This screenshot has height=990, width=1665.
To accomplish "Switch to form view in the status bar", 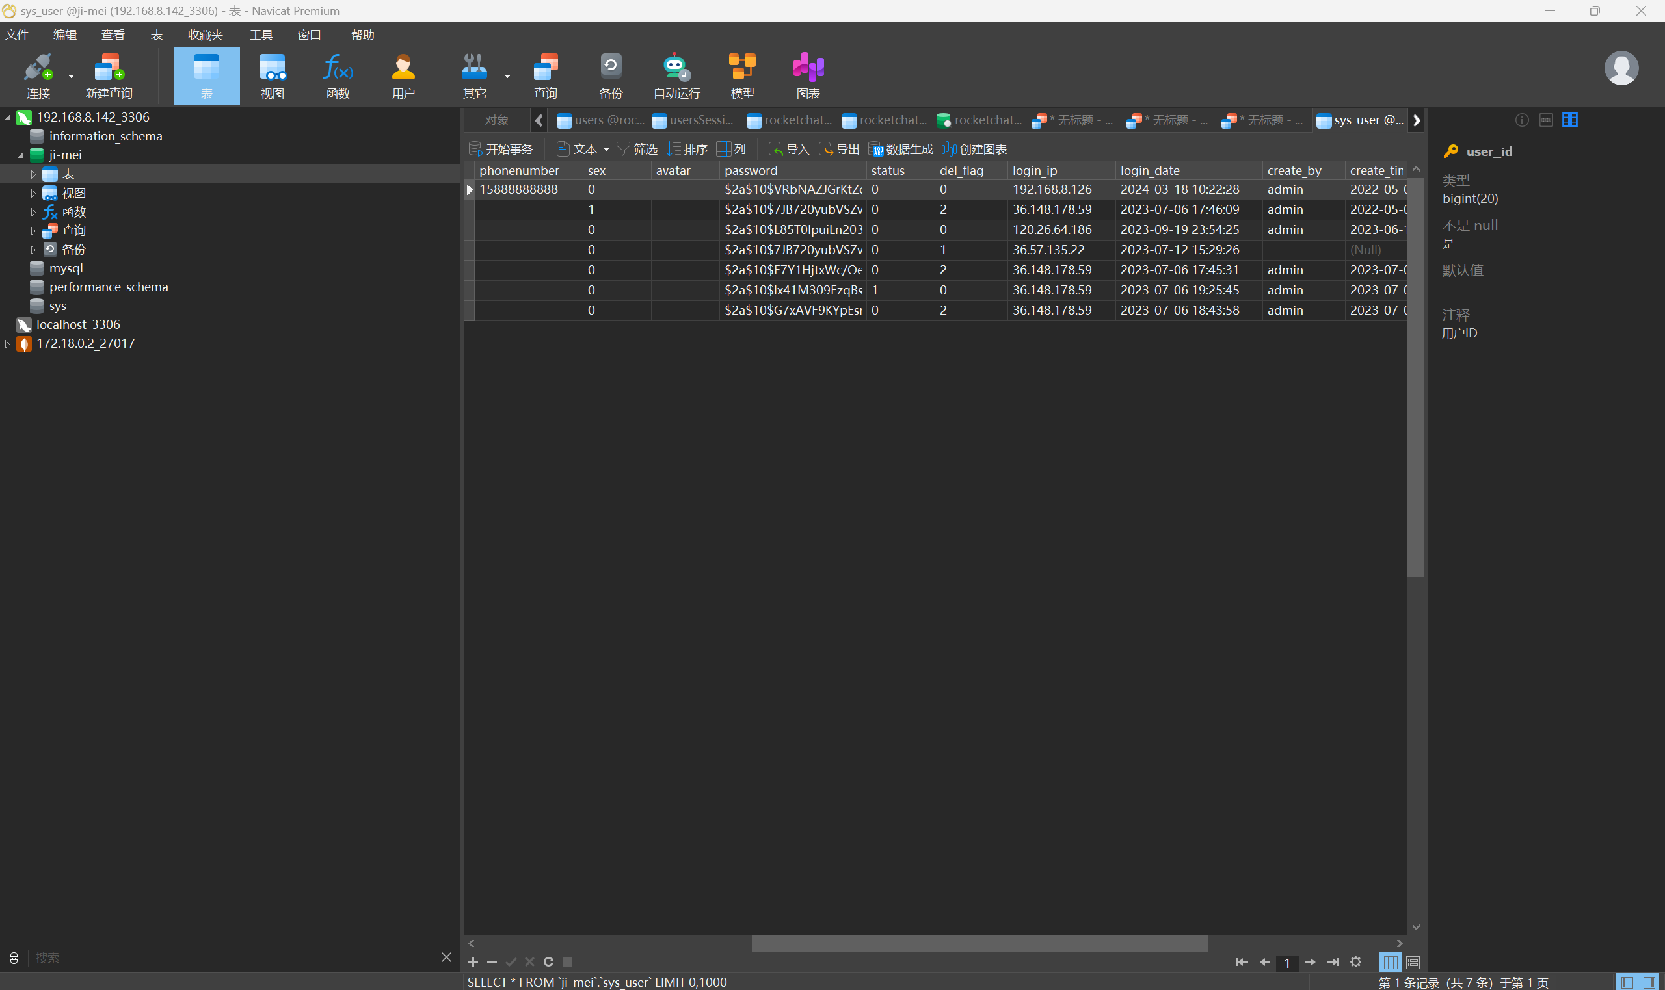I will pos(1413,962).
